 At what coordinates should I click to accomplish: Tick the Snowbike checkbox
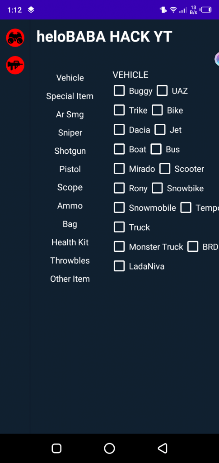157,188
